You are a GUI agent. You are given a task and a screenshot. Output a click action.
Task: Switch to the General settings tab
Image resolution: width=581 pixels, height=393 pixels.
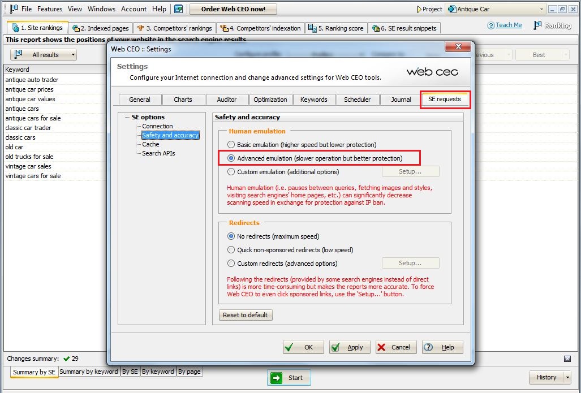pyautogui.click(x=140, y=100)
